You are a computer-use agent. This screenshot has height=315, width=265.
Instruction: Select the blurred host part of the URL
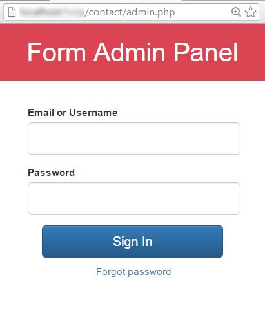tap(52, 12)
